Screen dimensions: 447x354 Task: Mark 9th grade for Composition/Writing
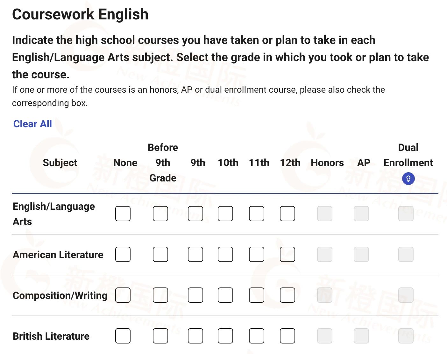[x=195, y=295]
